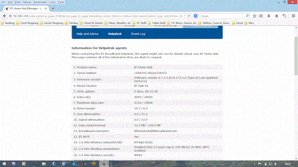
Task: Open the downloads arrow icon
Action: [x=269, y=16]
